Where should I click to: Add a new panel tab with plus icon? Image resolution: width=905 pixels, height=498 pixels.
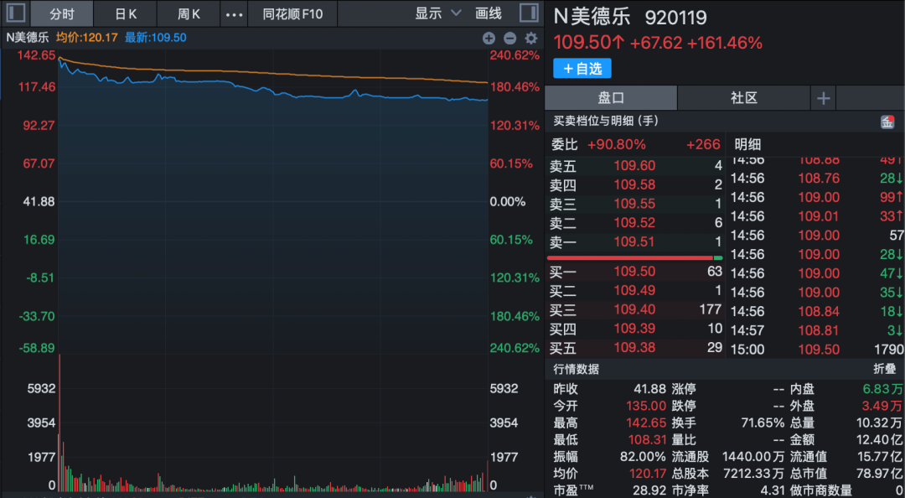click(823, 98)
